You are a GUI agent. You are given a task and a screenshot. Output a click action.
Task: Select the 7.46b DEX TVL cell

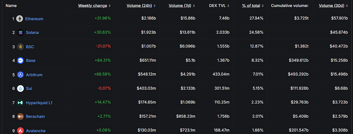tap(224, 19)
